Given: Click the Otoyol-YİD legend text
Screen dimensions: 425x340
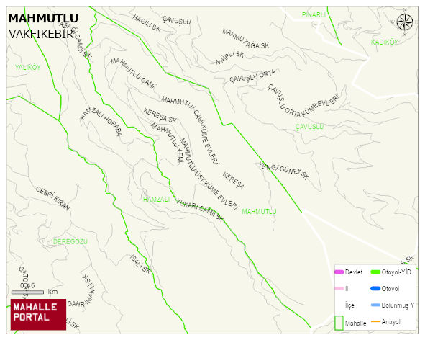Looking at the screenshot, I should (396, 272).
